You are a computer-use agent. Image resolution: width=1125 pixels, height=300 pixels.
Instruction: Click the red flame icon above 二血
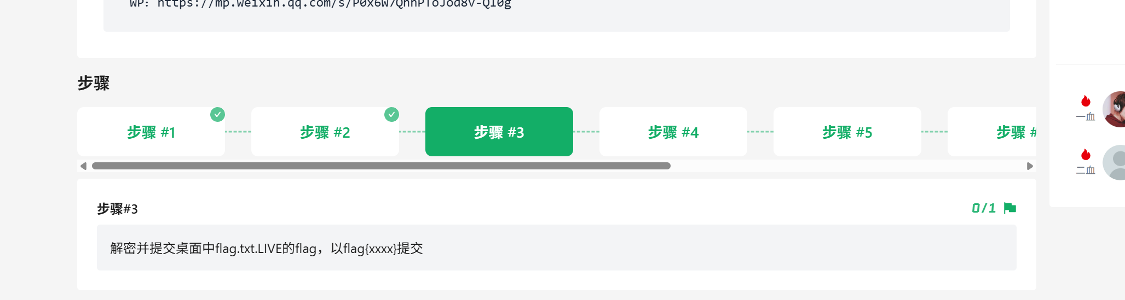point(1086,155)
